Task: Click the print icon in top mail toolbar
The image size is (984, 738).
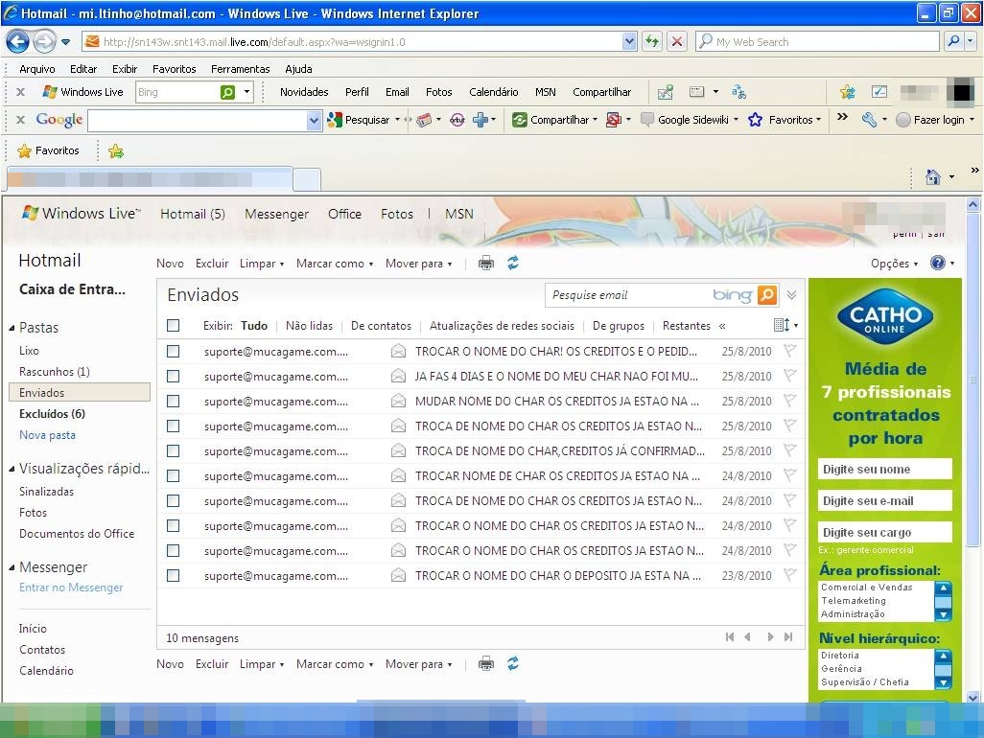Action: tap(486, 264)
